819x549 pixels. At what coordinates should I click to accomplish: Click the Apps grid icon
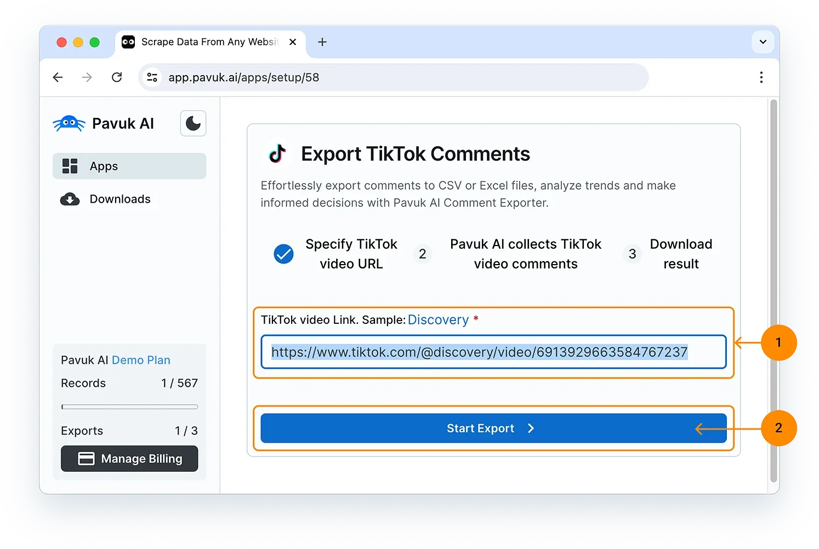point(70,166)
